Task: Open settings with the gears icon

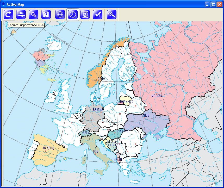Action: pyautogui.click(x=33, y=14)
